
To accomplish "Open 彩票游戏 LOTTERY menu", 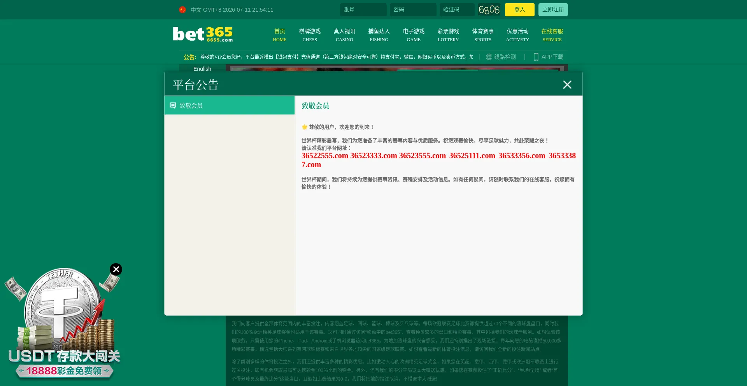I will pyautogui.click(x=448, y=35).
